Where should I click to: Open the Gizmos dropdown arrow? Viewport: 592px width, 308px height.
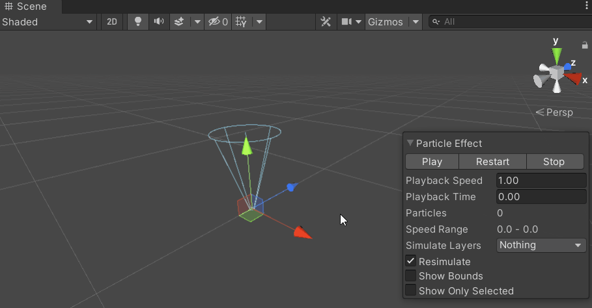[x=416, y=22]
